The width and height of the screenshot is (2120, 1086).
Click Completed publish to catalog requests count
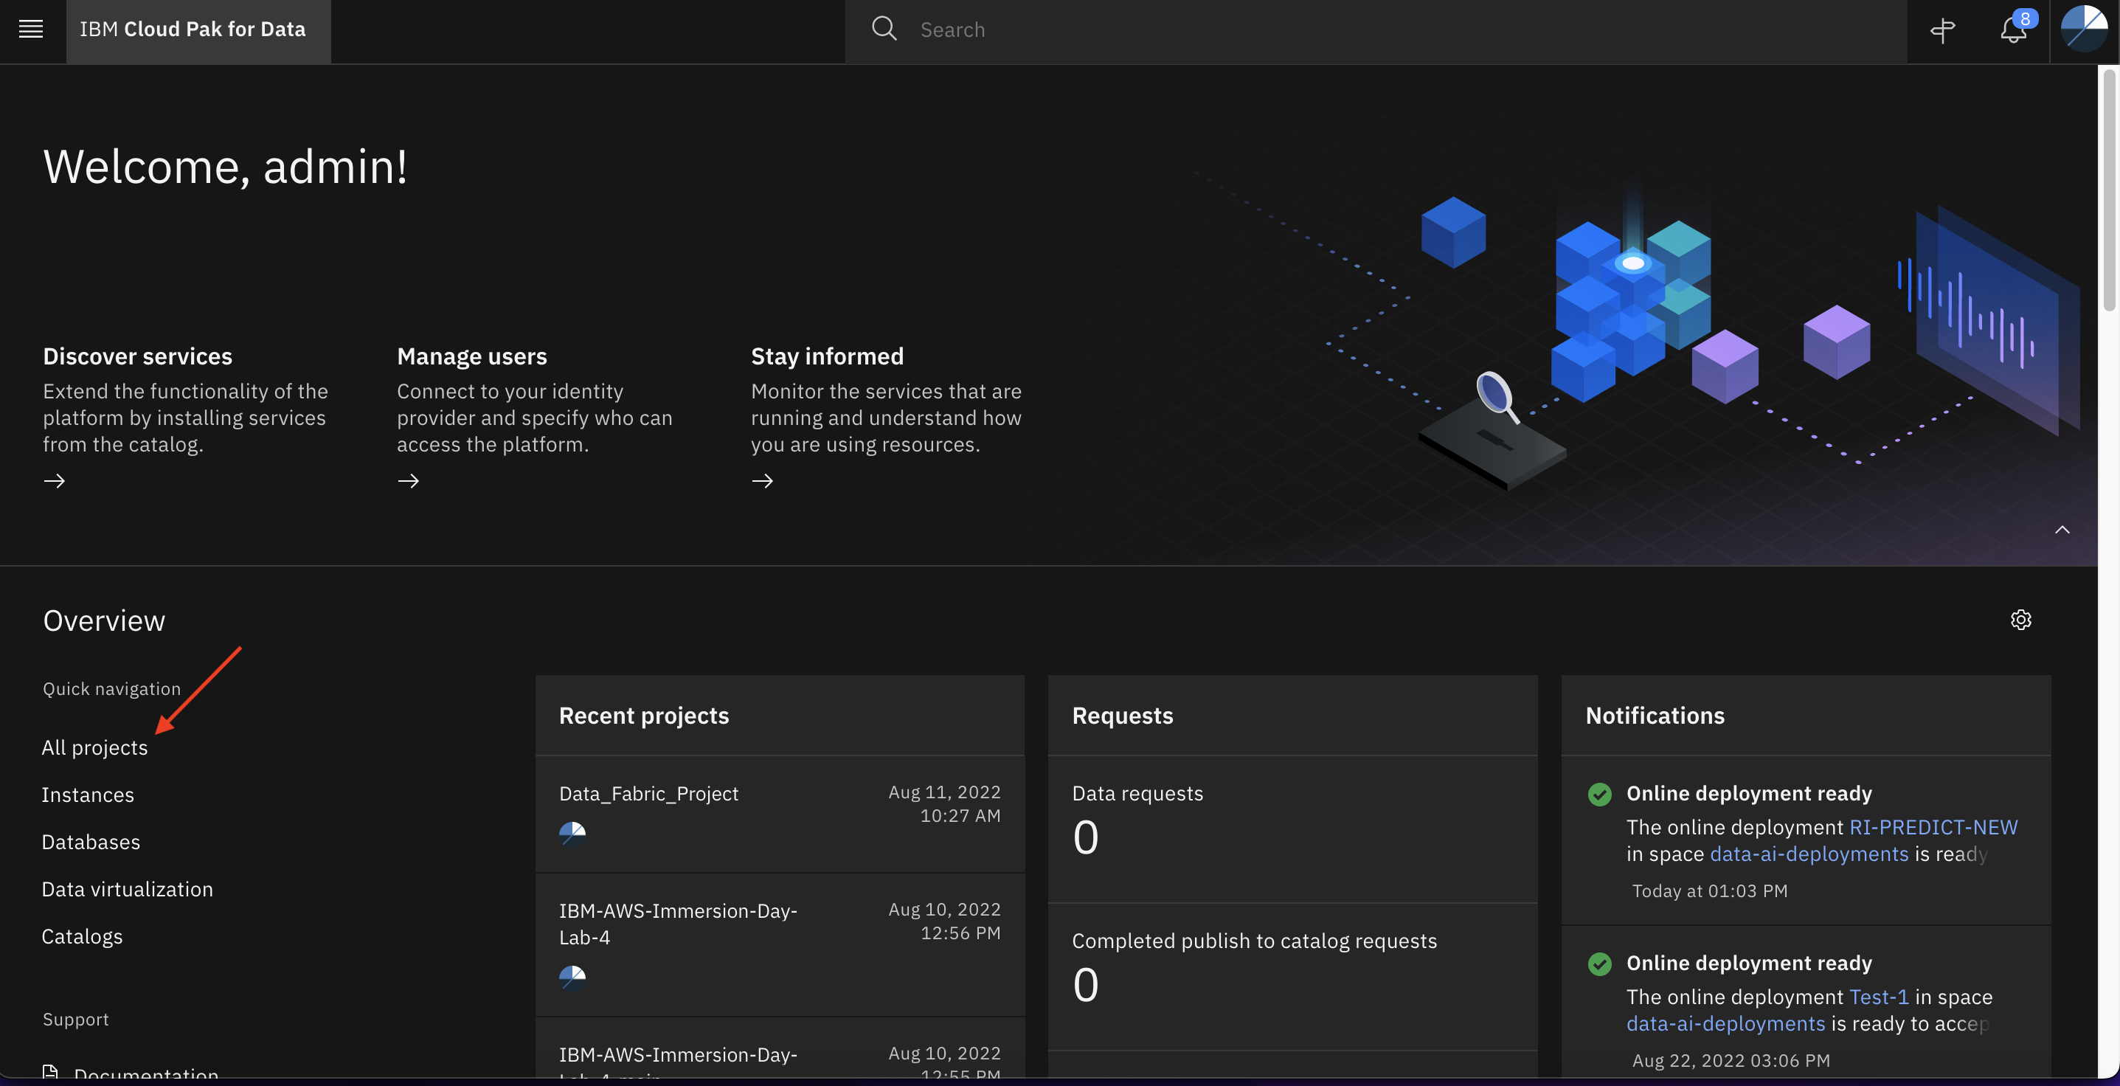[1086, 985]
